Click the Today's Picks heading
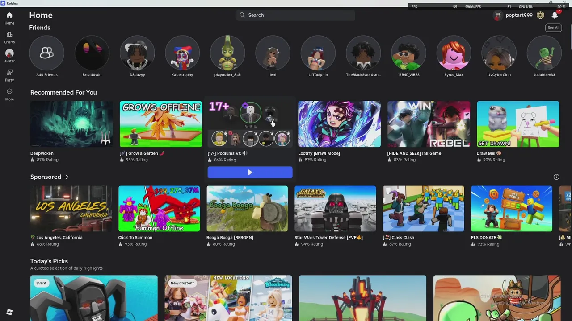Viewport: 572px width, 321px height. pyautogui.click(x=49, y=261)
